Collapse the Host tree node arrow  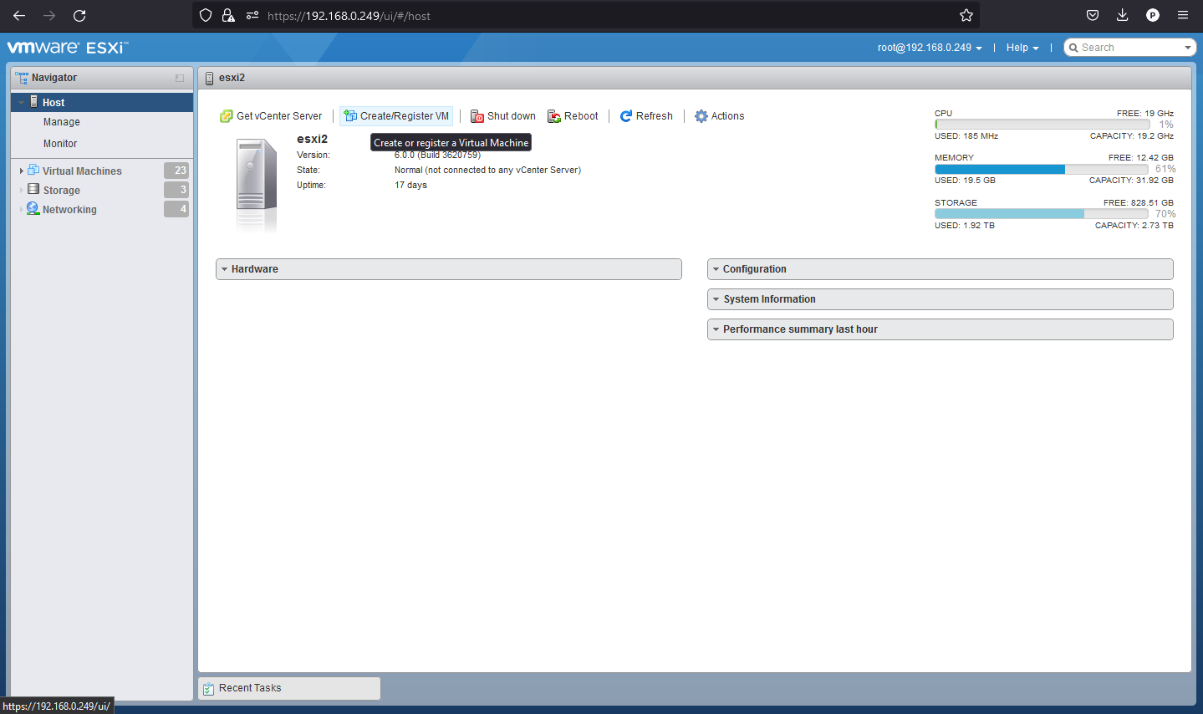22,103
